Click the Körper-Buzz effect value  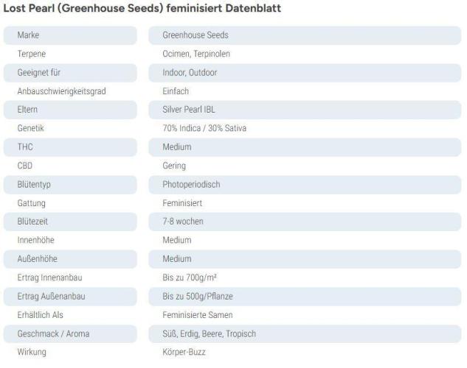(184, 353)
